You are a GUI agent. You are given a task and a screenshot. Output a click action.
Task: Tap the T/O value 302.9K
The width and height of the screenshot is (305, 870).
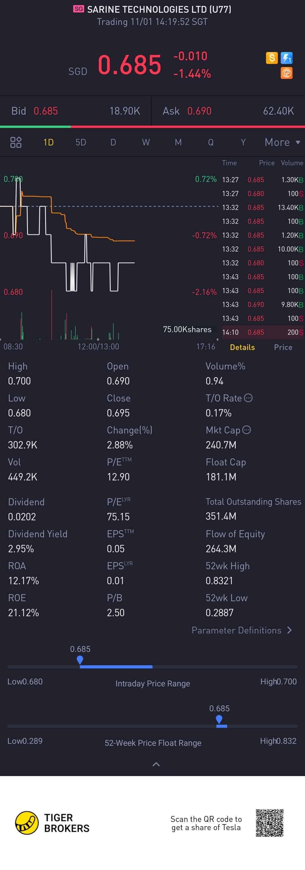(23, 445)
